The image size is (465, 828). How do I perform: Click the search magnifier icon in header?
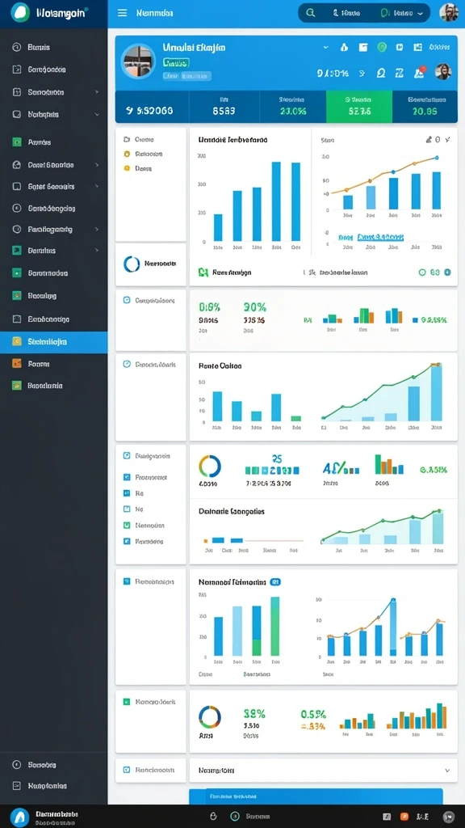tap(311, 13)
